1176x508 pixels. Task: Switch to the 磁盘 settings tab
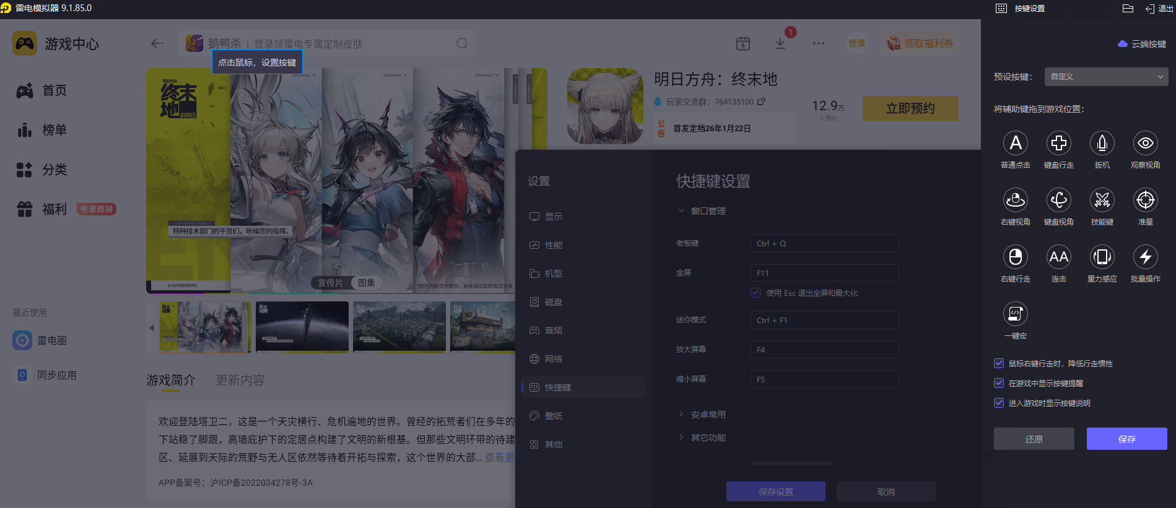click(583, 302)
